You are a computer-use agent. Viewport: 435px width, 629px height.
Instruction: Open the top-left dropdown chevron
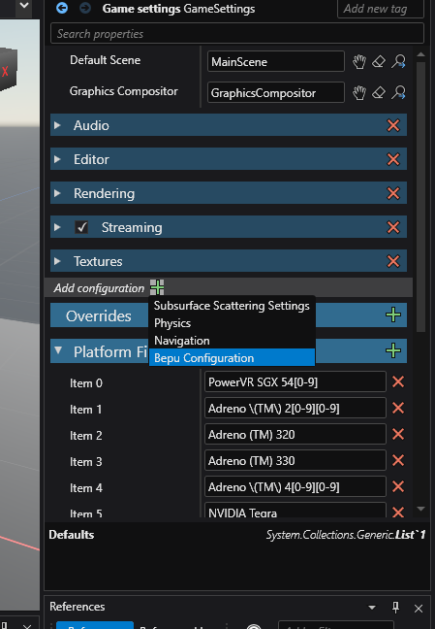pyautogui.click(x=24, y=5)
